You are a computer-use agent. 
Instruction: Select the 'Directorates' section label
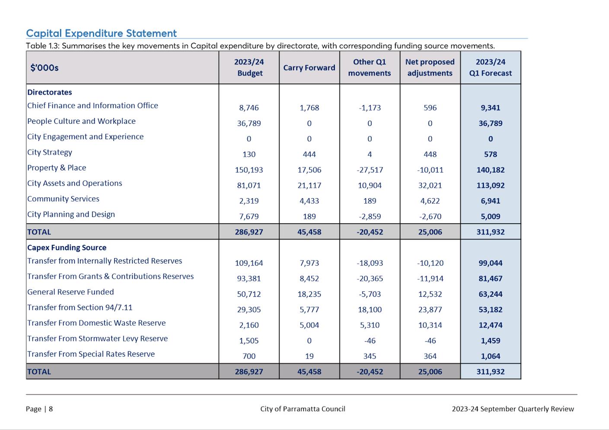[x=50, y=92]
